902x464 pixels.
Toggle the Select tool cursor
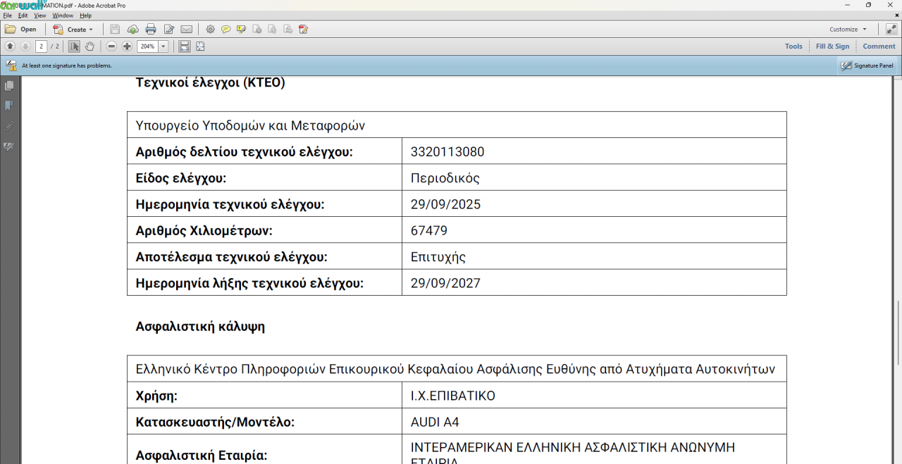pos(74,46)
